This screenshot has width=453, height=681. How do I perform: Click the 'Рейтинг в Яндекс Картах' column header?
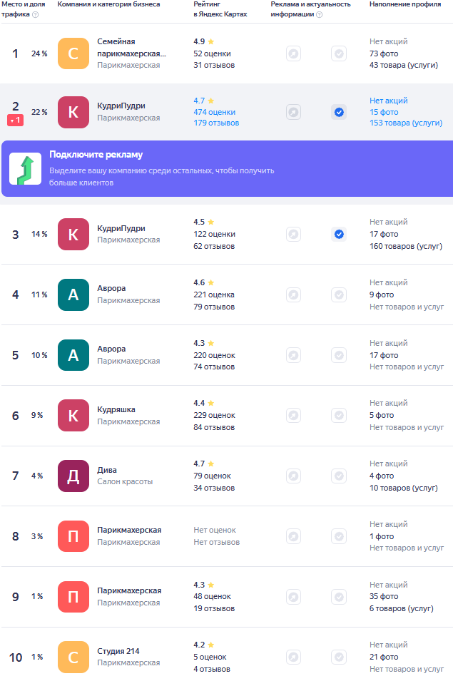(220, 9)
